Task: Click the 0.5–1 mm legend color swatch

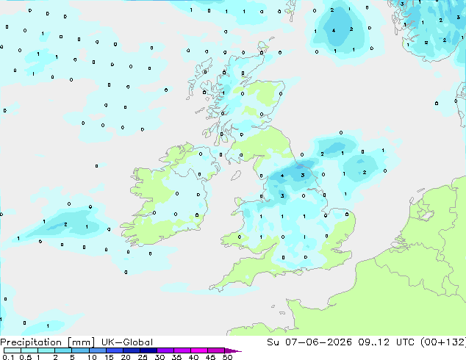Action: tap(29, 350)
